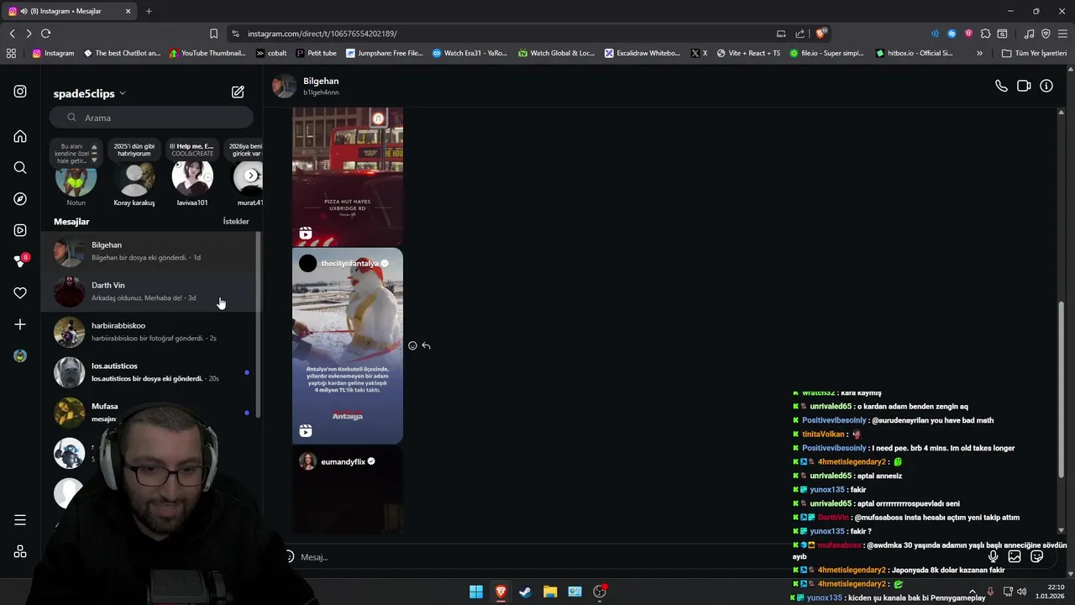The height and width of the screenshot is (605, 1075).
Task: Switch to Instagram Mesajlar browser tab
Action: pos(71,11)
